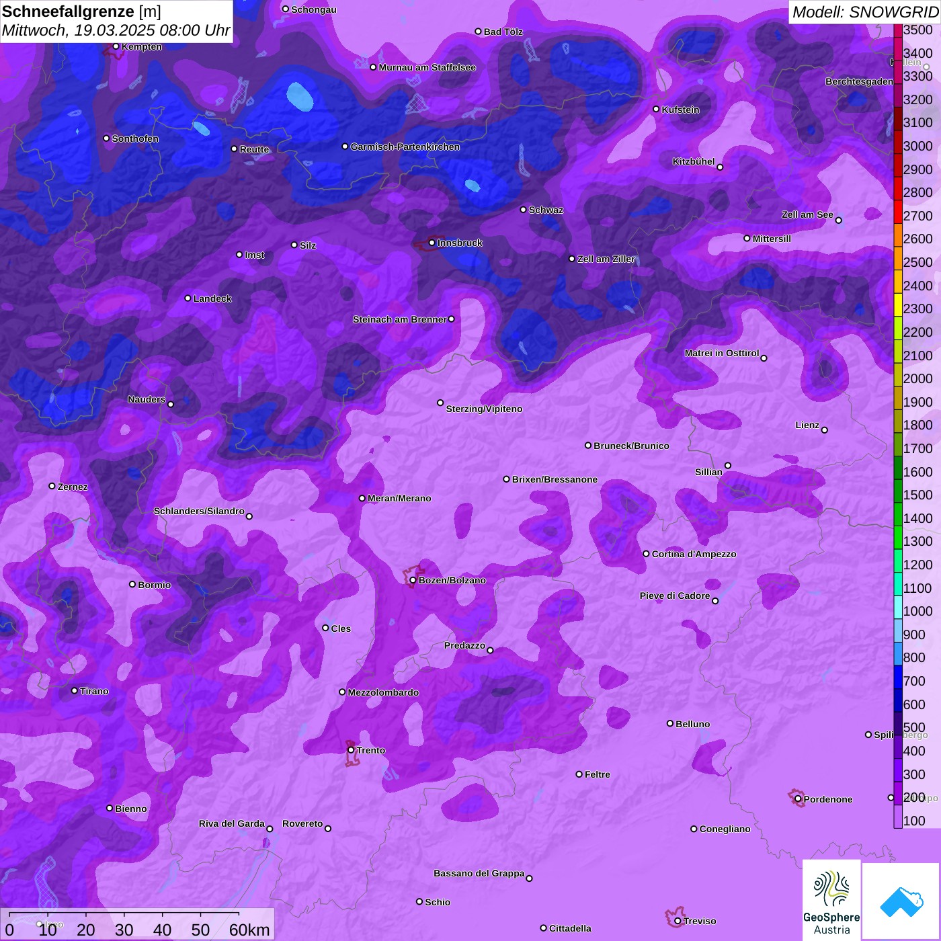Click the Sterzing/Vipiteno marker dot

pos(440,403)
